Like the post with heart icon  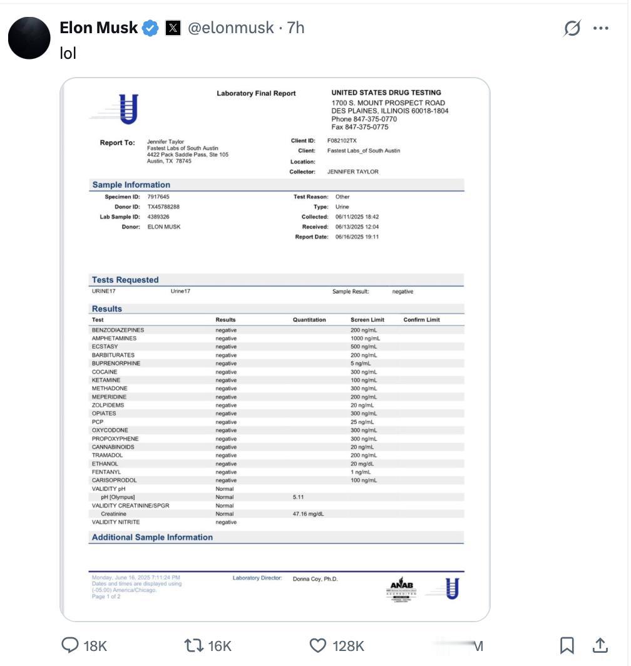[319, 645]
